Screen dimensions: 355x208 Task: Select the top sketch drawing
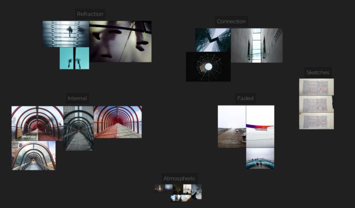point(316,87)
